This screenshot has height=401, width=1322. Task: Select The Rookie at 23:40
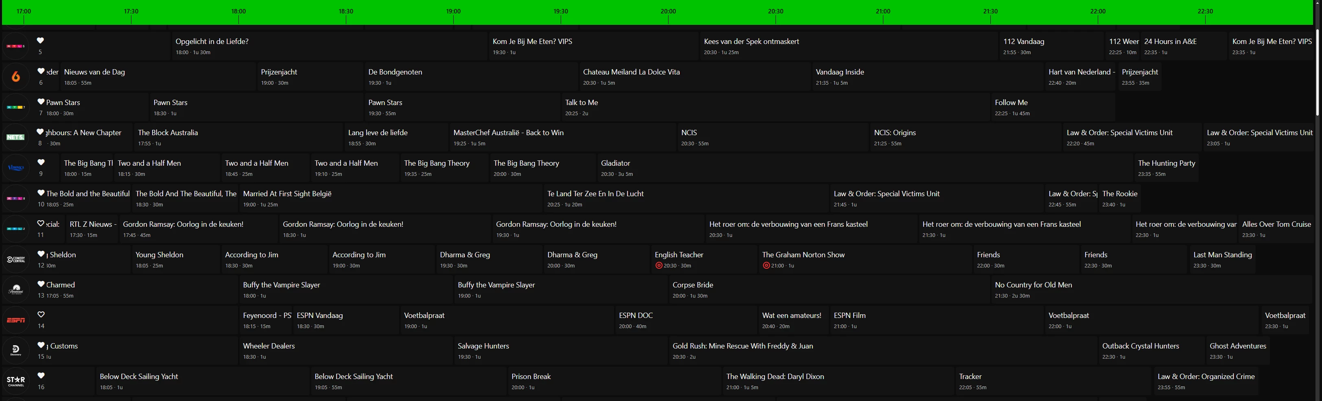click(1120, 198)
